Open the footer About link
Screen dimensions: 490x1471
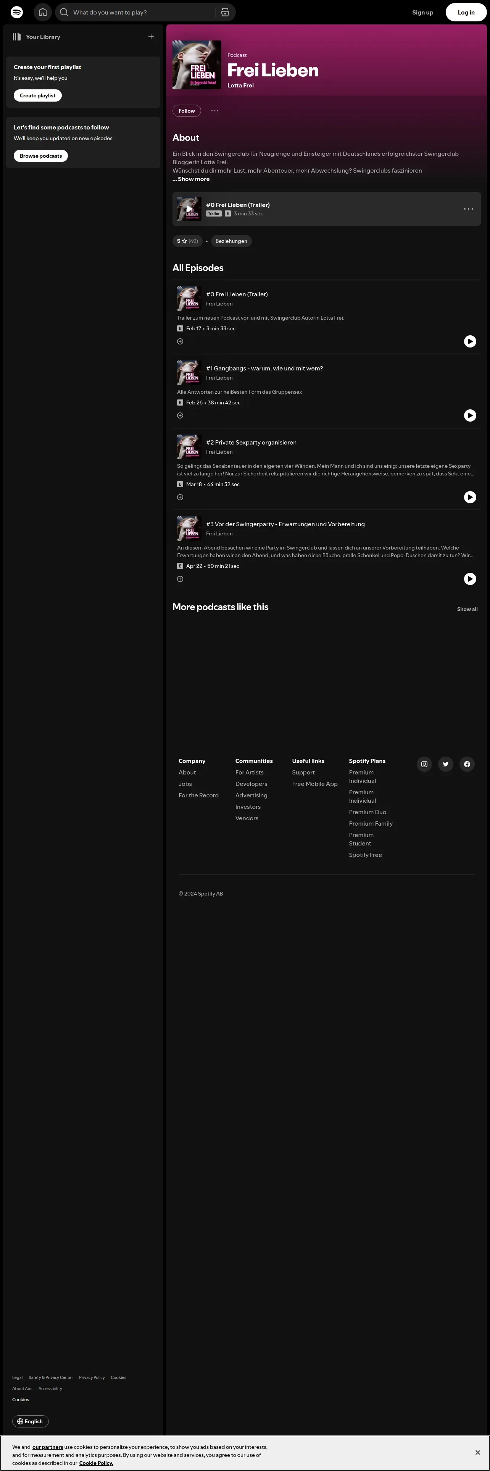pyautogui.click(x=187, y=773)
